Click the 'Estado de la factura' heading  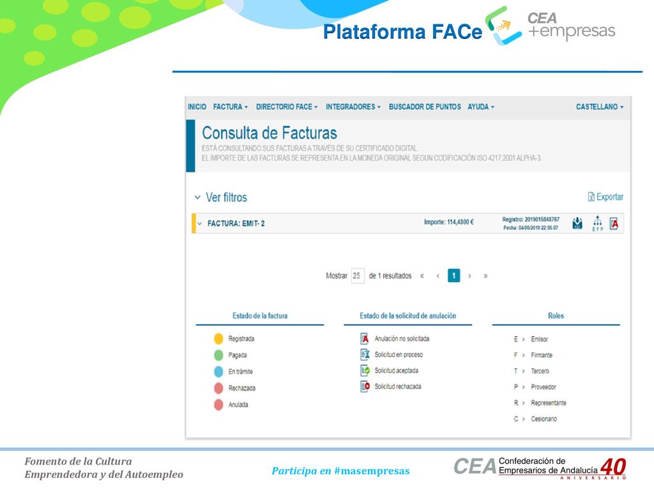tap(260, 316)
